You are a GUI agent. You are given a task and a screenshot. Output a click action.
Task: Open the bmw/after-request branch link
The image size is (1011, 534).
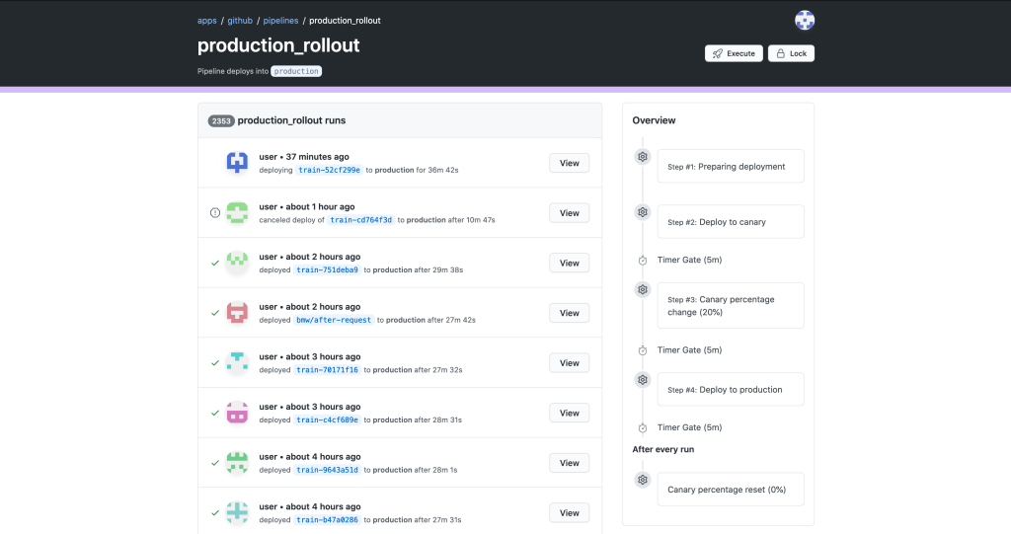tap(333, 320)
